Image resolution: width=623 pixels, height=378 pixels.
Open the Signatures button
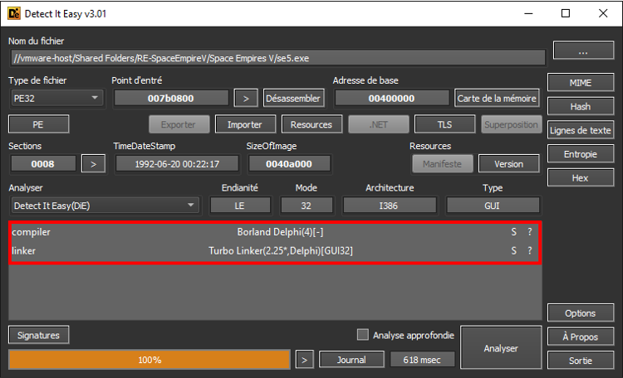[38, 335]
